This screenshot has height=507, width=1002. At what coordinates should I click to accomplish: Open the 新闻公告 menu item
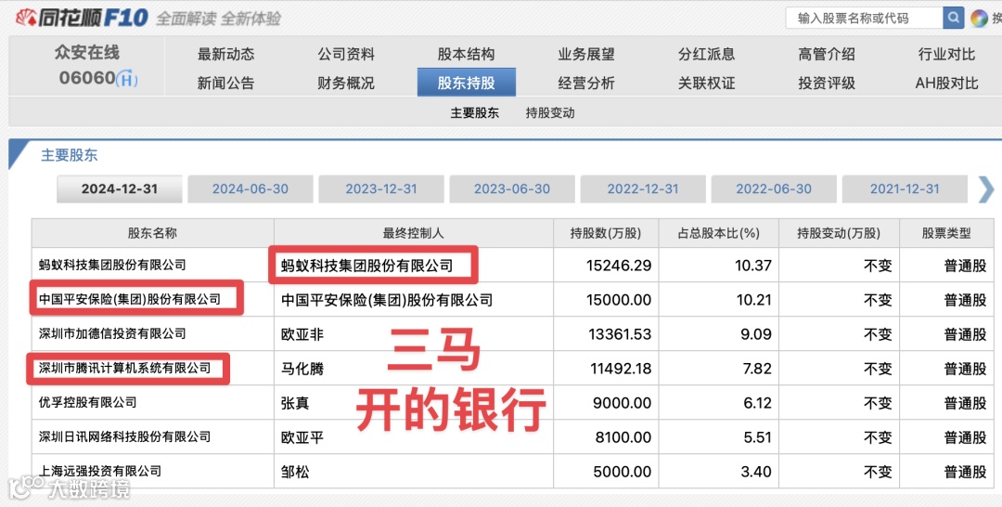click(x=225, y=84)
